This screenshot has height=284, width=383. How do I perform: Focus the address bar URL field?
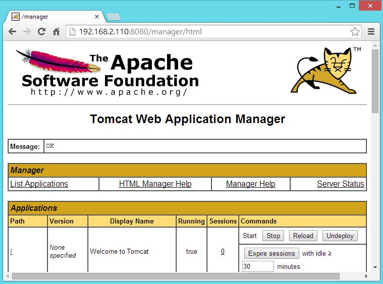[212, 31]
